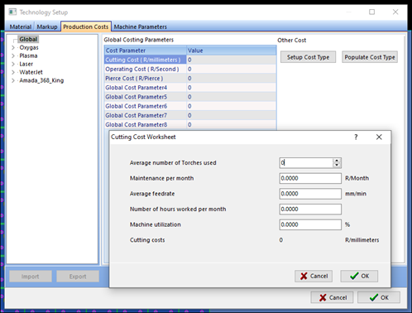Viewport: 412px width, 313px height.
Task: Select the WaterJet tree item label
Action: pos(31,72)
